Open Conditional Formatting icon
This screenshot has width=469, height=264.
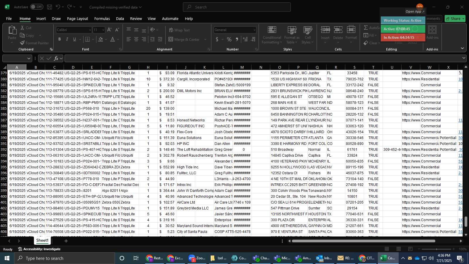(272, 30)
